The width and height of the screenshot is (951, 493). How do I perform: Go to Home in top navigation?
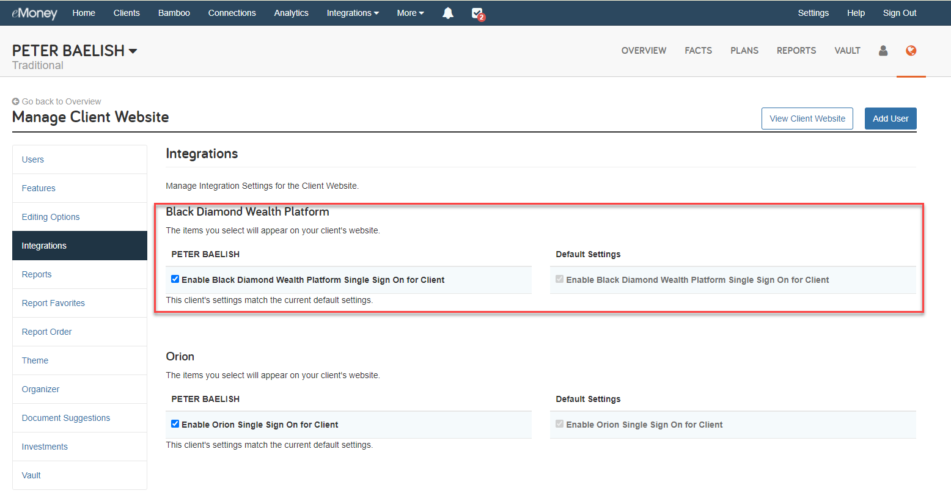(84, 13)
